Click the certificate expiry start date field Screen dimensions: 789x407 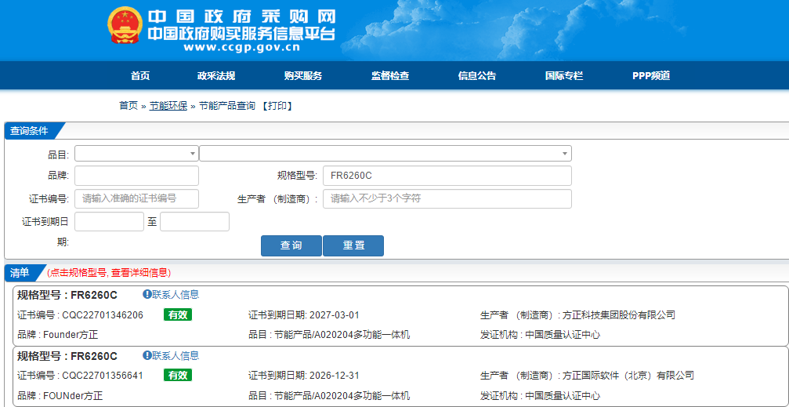pyautogui.click(x=109, y=222)
